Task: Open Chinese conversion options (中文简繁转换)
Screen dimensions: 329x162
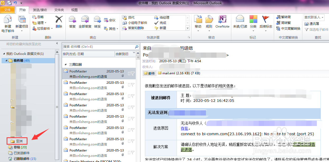Action: 288,29
